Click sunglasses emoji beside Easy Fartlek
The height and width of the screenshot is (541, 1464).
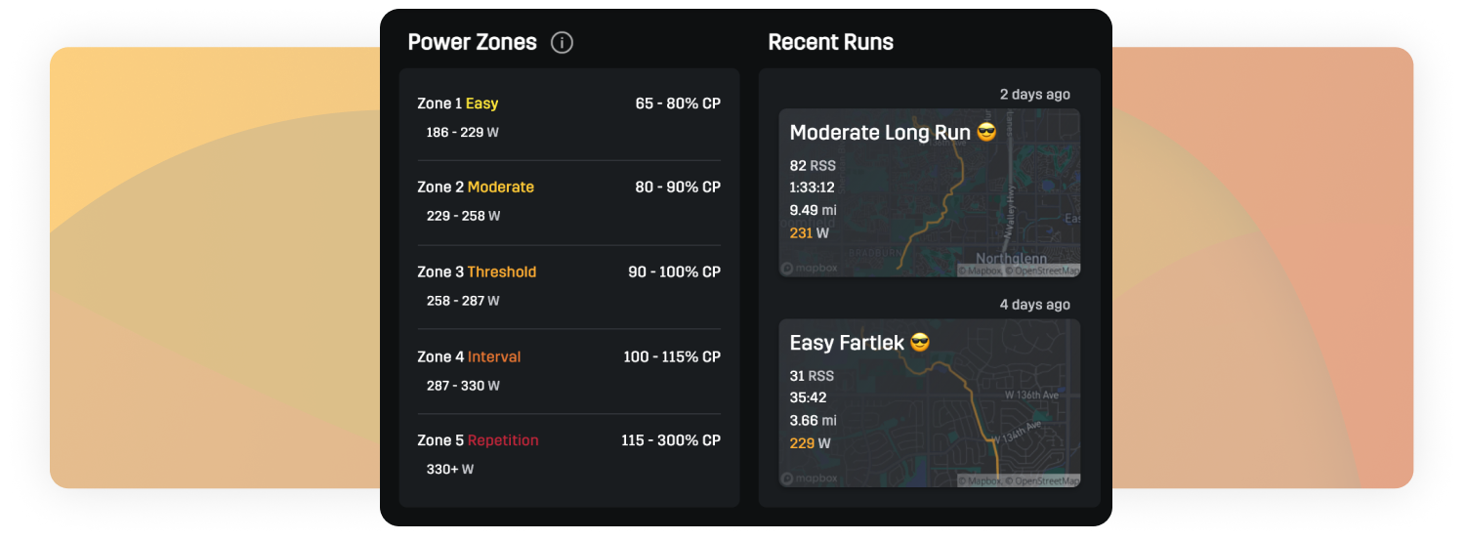[x=919, y=343]
